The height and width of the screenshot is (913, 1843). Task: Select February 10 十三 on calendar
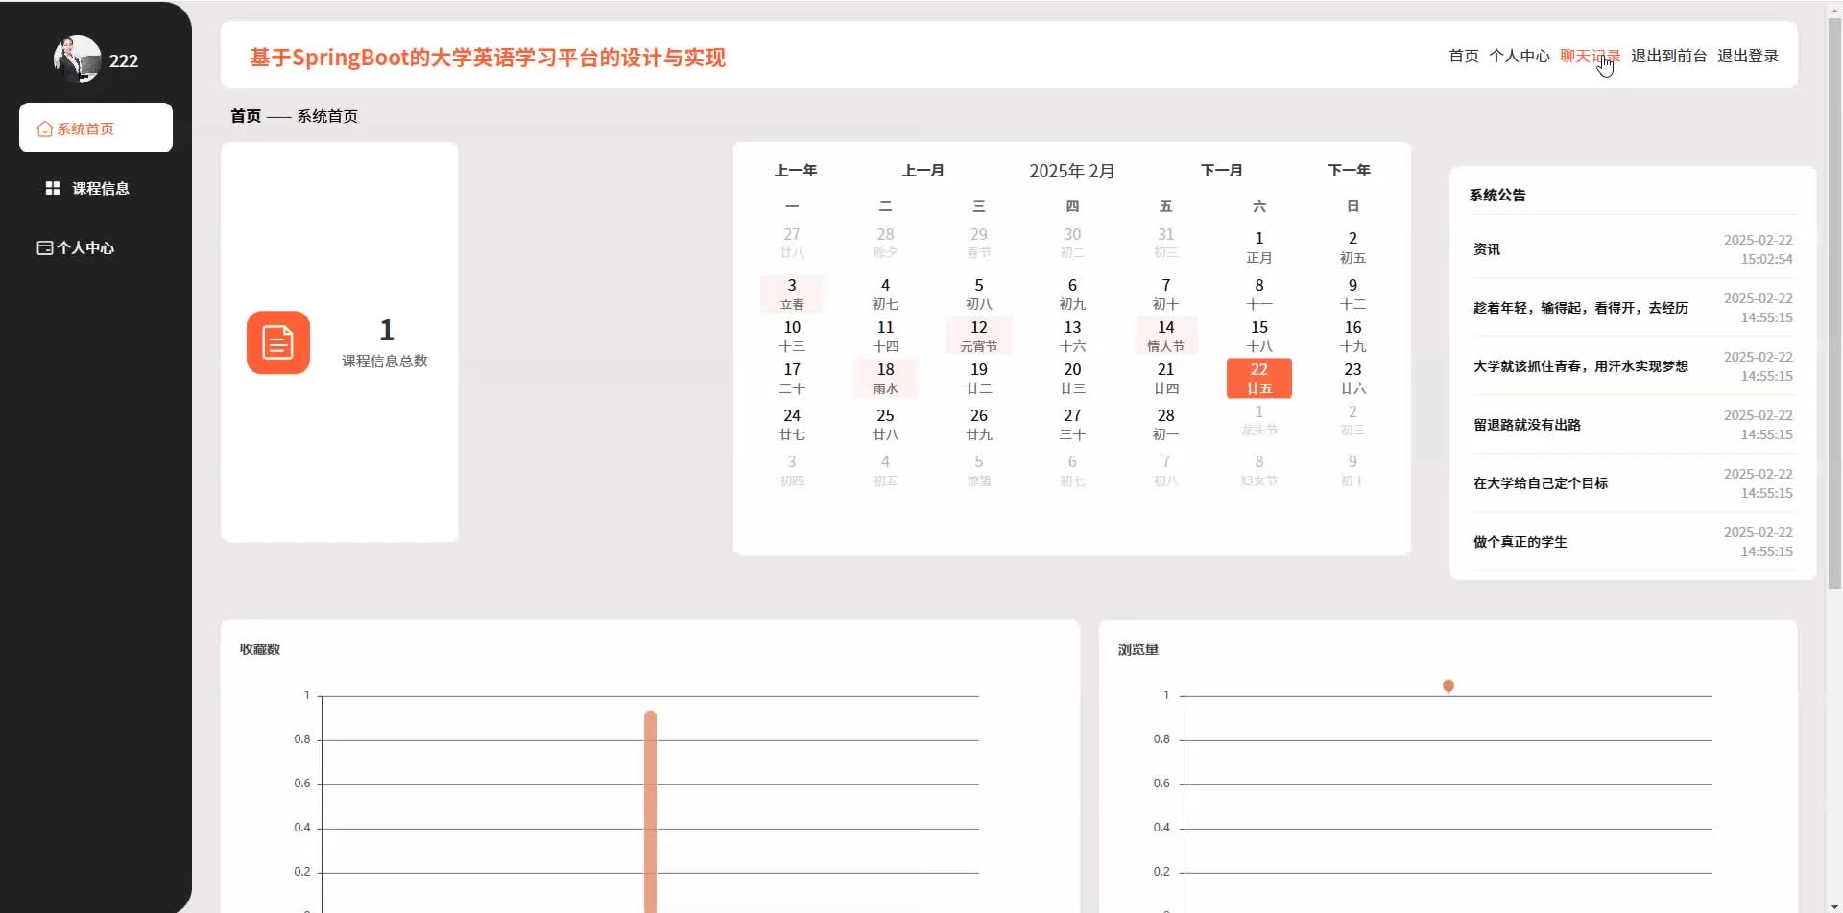pos(792,336)
